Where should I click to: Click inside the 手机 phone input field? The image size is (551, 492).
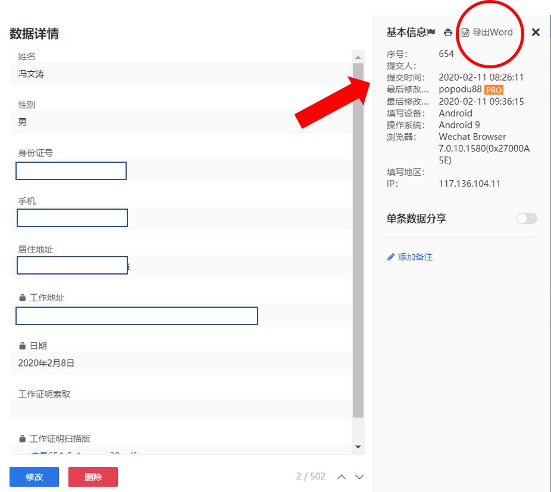[x=71, y=217]
